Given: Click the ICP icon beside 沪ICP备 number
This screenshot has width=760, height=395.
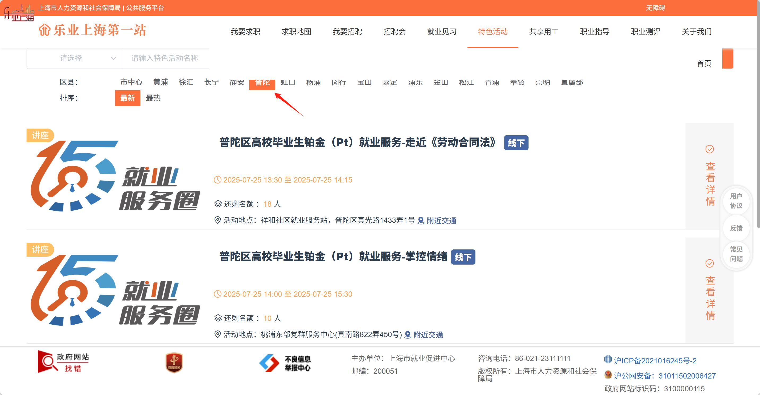Looking at the screenshot, I should [608, 360].
